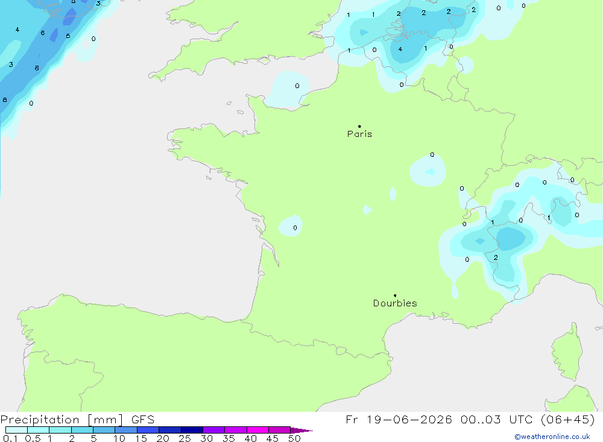The height and width of the screenshot is (442, 603).
Task: Click the forecast date "Fr 19-06-2026"
Action: (x=399, y=419)
